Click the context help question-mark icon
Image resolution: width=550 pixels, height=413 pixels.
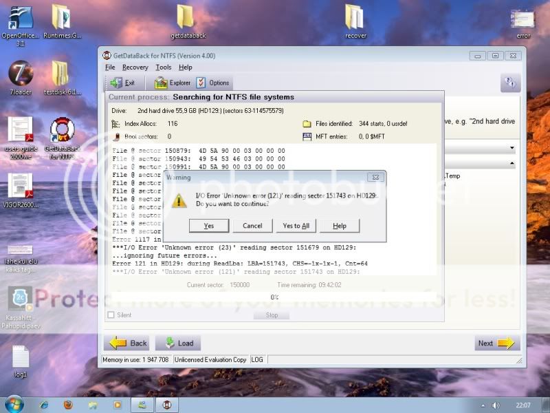[x=510, y=83]
